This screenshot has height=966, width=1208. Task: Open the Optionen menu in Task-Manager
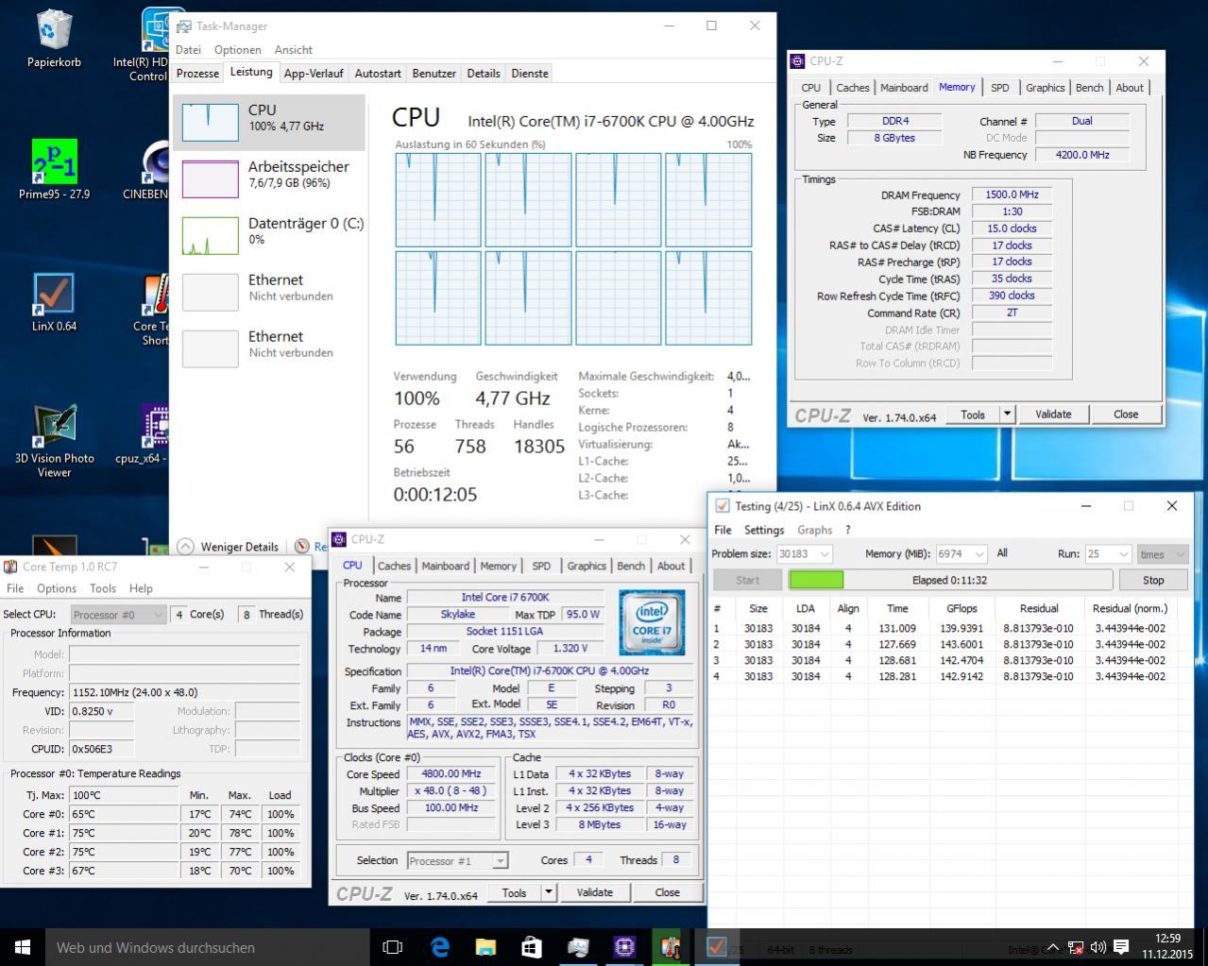237,49
